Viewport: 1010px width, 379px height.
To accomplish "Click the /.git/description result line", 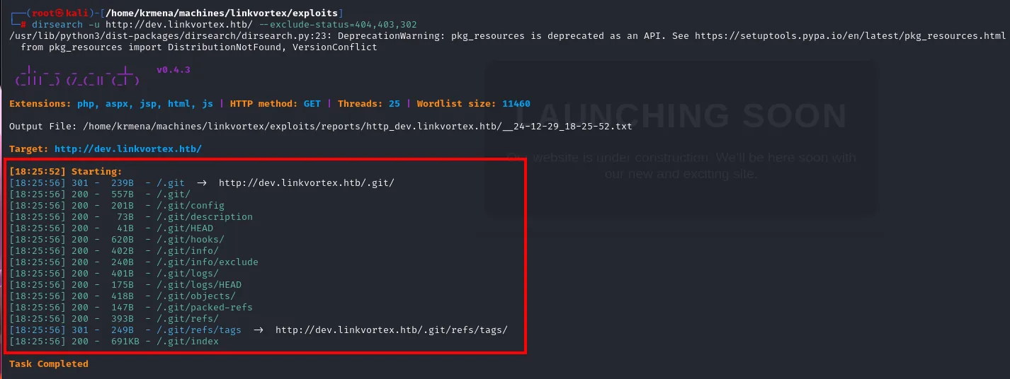I will (x=131, y=217).
